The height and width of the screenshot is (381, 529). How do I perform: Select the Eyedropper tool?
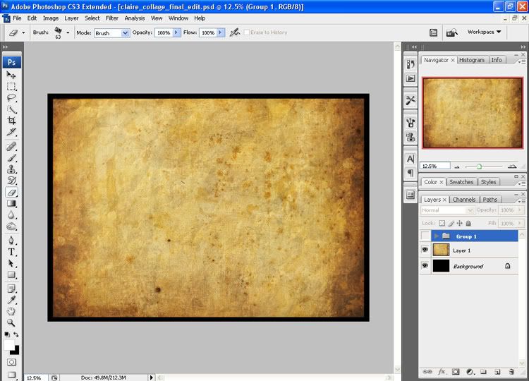click(11, 300)
